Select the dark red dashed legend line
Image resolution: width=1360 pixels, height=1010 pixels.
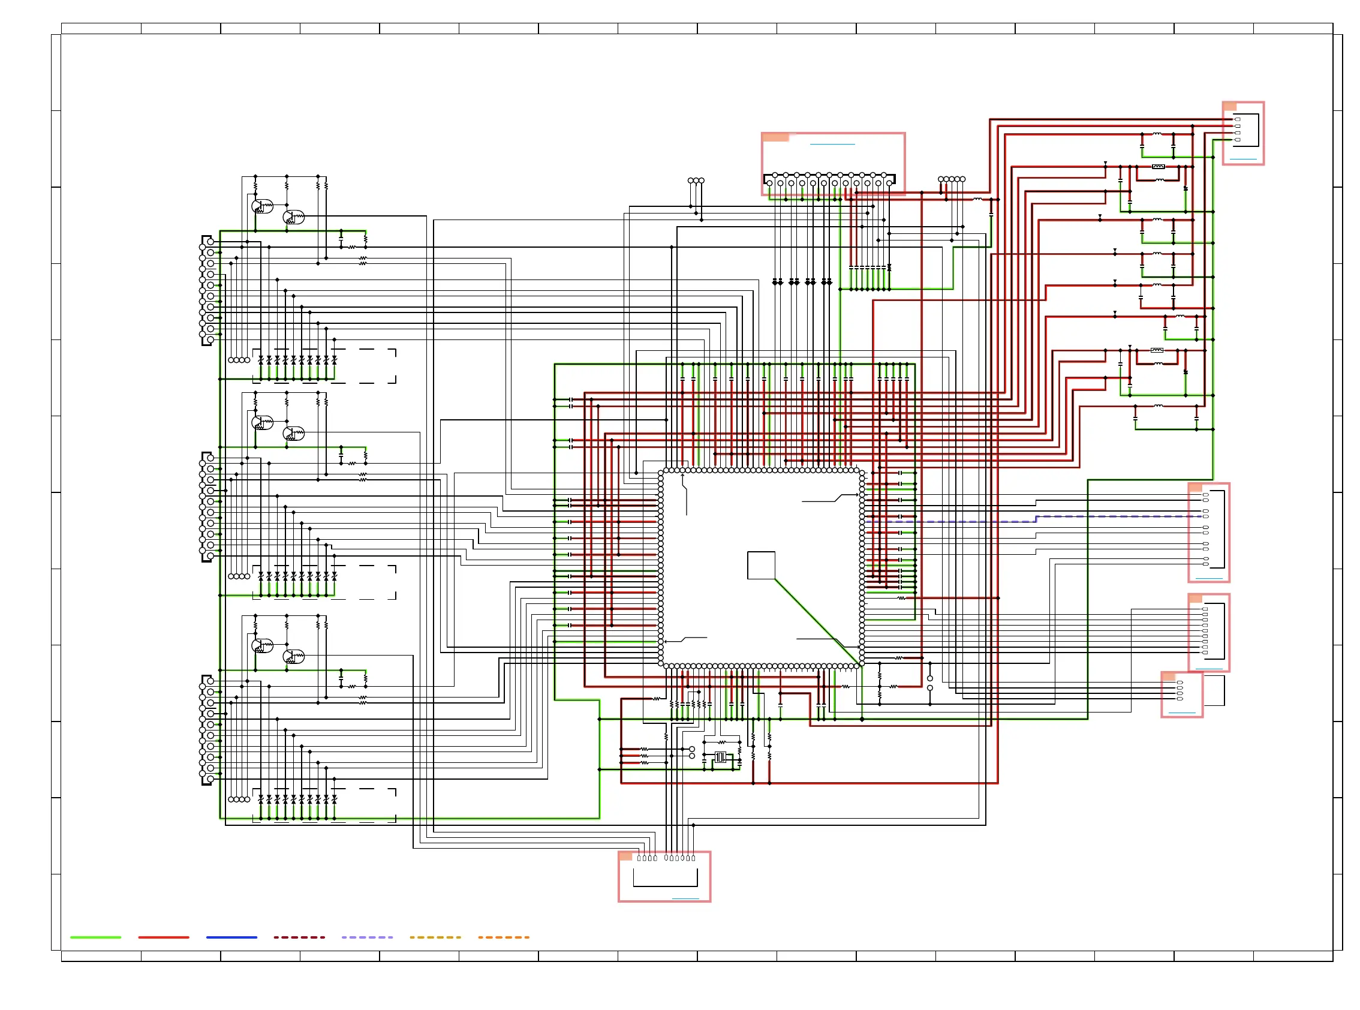tap(299, 937)
